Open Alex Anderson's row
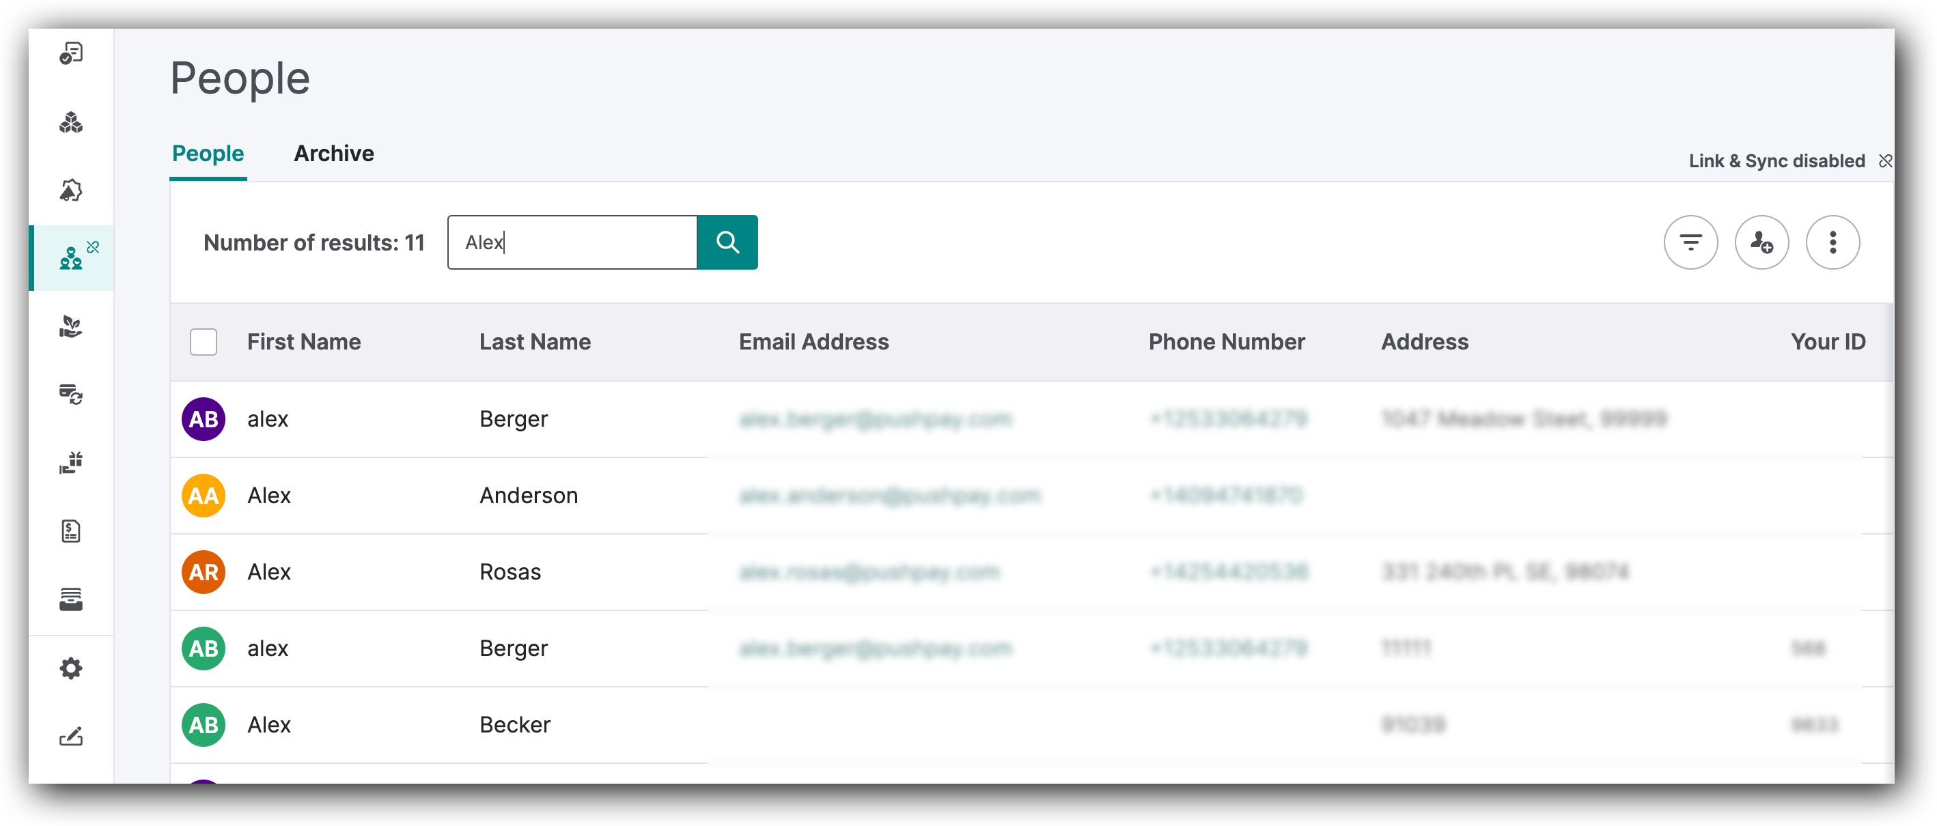 coord(528,496)
